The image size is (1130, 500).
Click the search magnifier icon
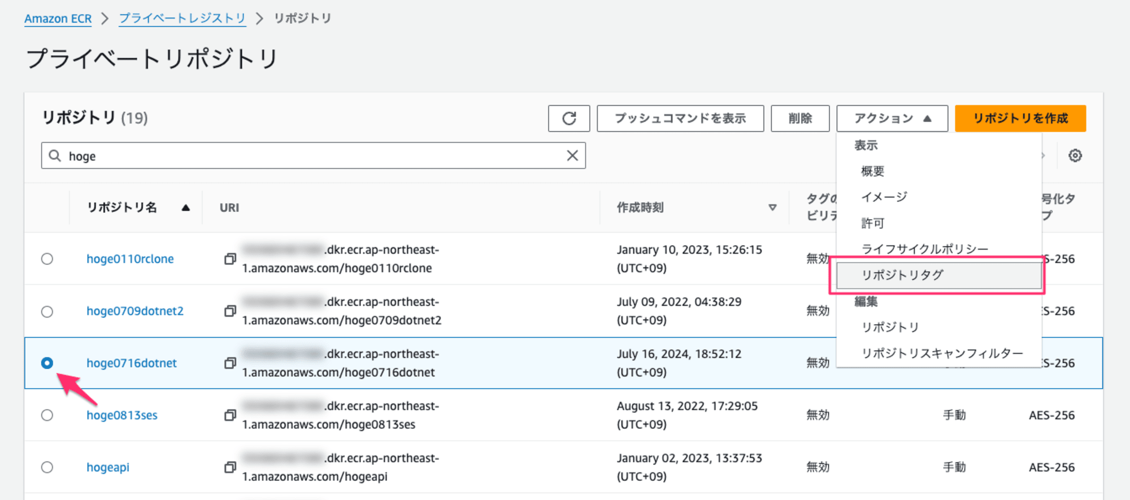point(55,155)
